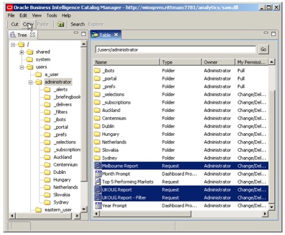
Task: Collapse the users folder node
Action: click(22, 67)
